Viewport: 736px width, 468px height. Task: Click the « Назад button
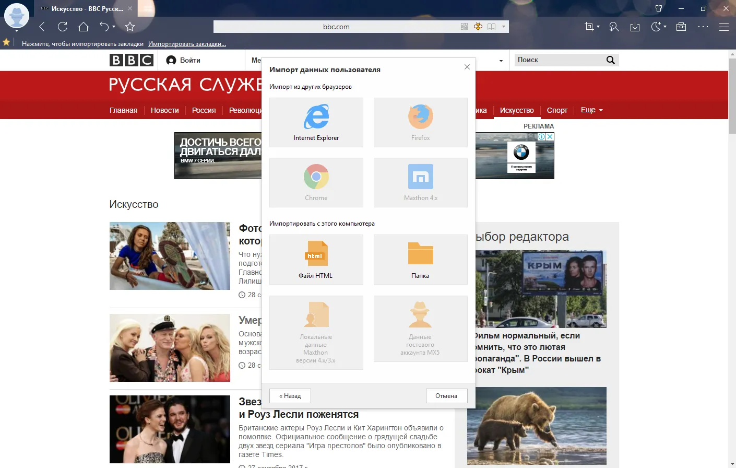coord(290,396)
